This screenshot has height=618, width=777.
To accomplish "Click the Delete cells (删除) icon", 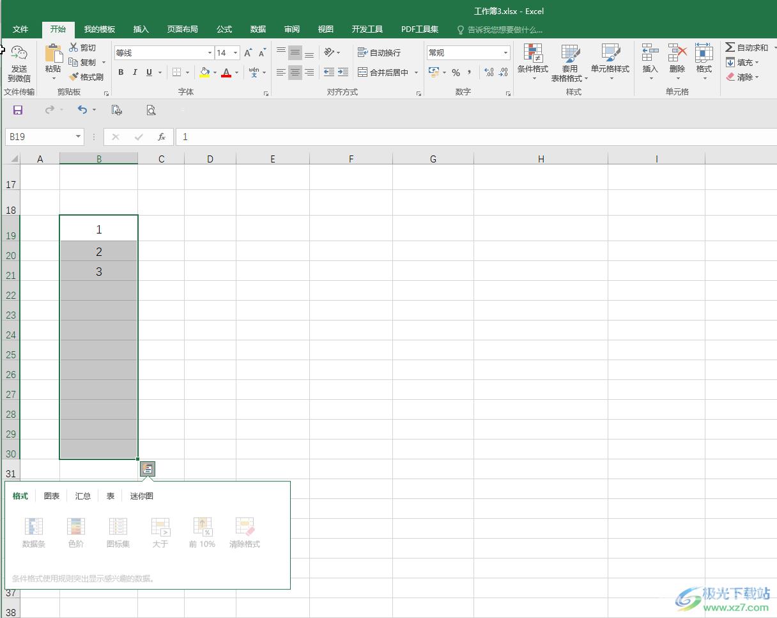I will pos(677,53).
